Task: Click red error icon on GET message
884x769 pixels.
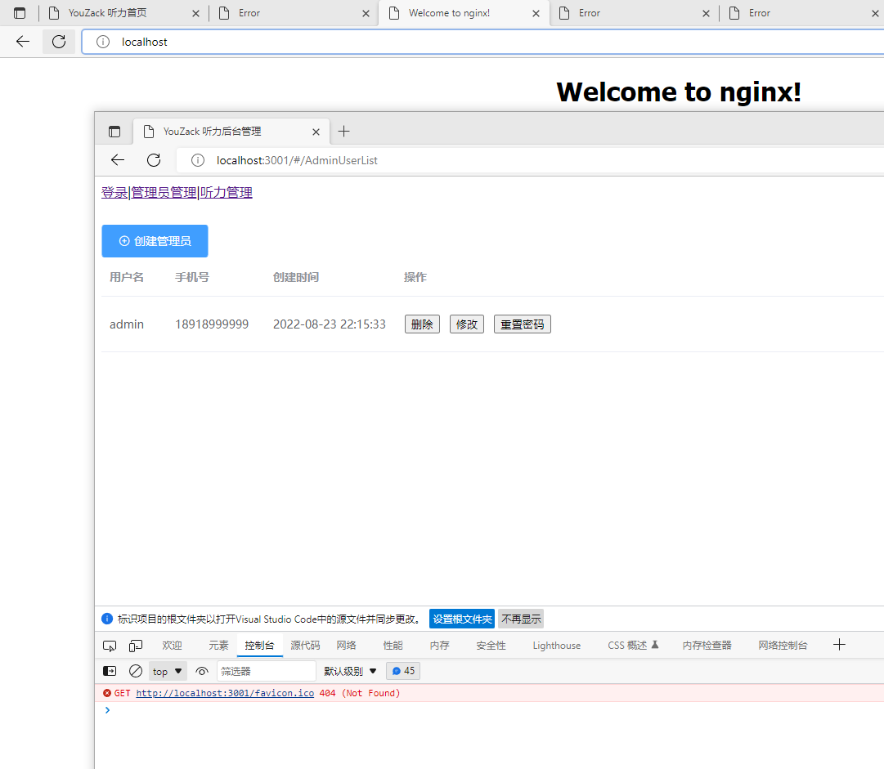Action: coord(107,693)
